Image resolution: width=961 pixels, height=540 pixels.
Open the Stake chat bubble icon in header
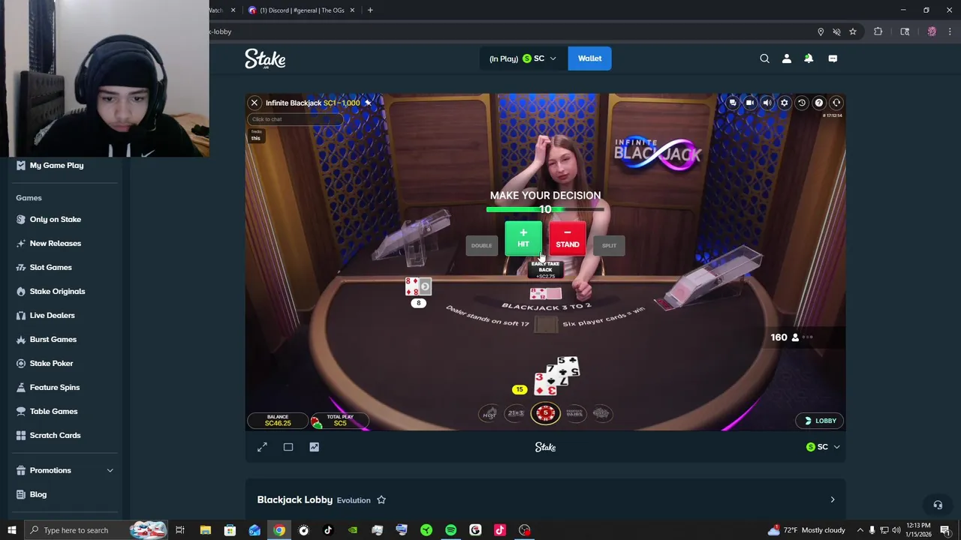tap(833, 58)
